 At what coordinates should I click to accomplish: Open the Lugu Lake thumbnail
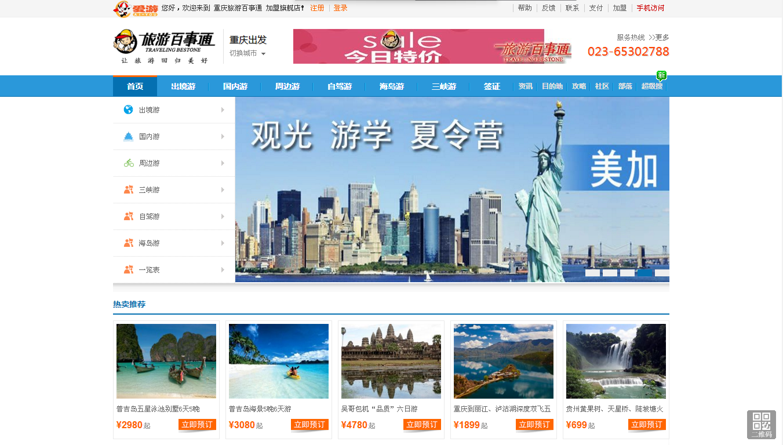pos(504,361)
